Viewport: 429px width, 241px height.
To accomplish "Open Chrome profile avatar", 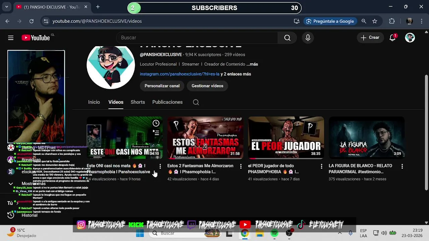I will (x=409, y=21).
